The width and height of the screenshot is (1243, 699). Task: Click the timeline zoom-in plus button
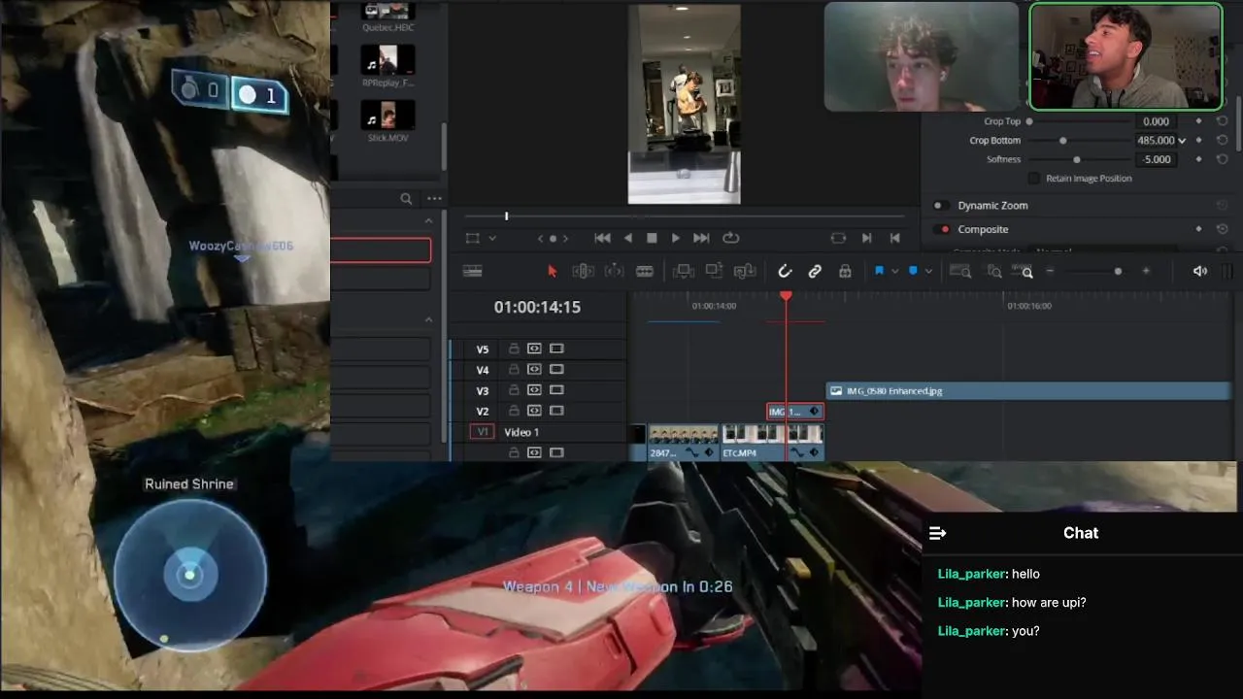pyautogui.click(x=1146, y=272)
